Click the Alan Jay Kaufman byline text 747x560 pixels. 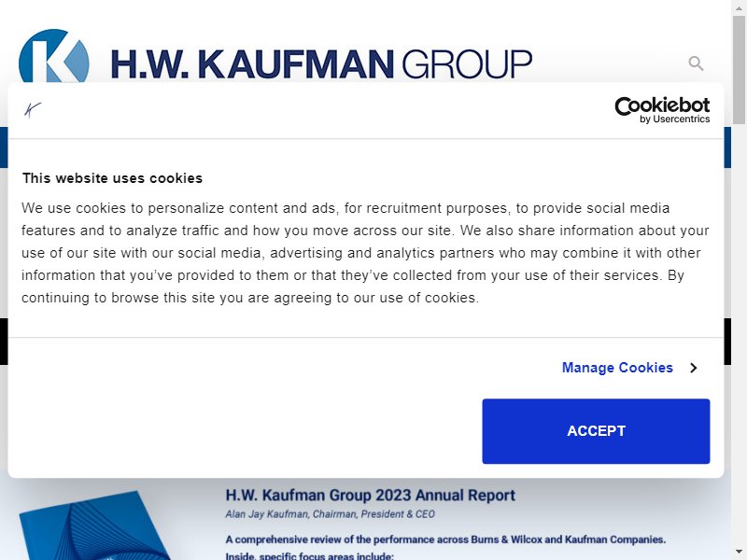point(331,514)
